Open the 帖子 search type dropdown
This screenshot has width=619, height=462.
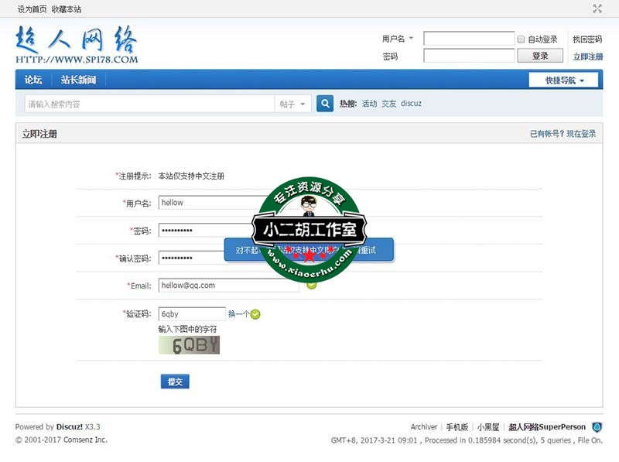click(293, 104)
